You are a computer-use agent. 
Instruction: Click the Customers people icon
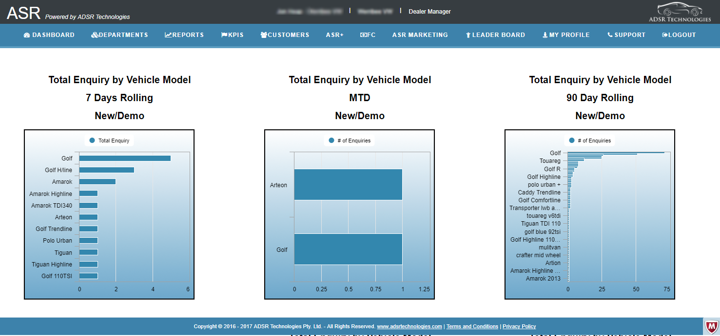tap(264, 35)
